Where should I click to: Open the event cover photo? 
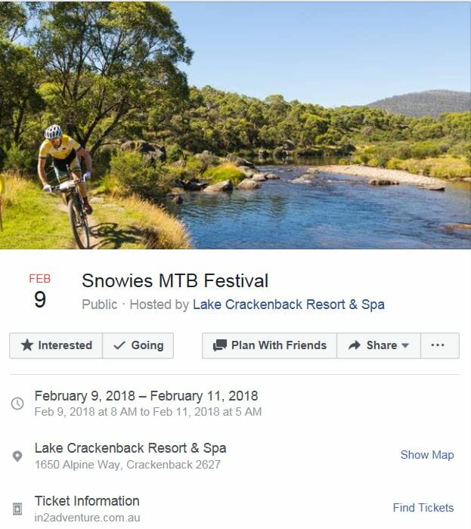point(235,125)
